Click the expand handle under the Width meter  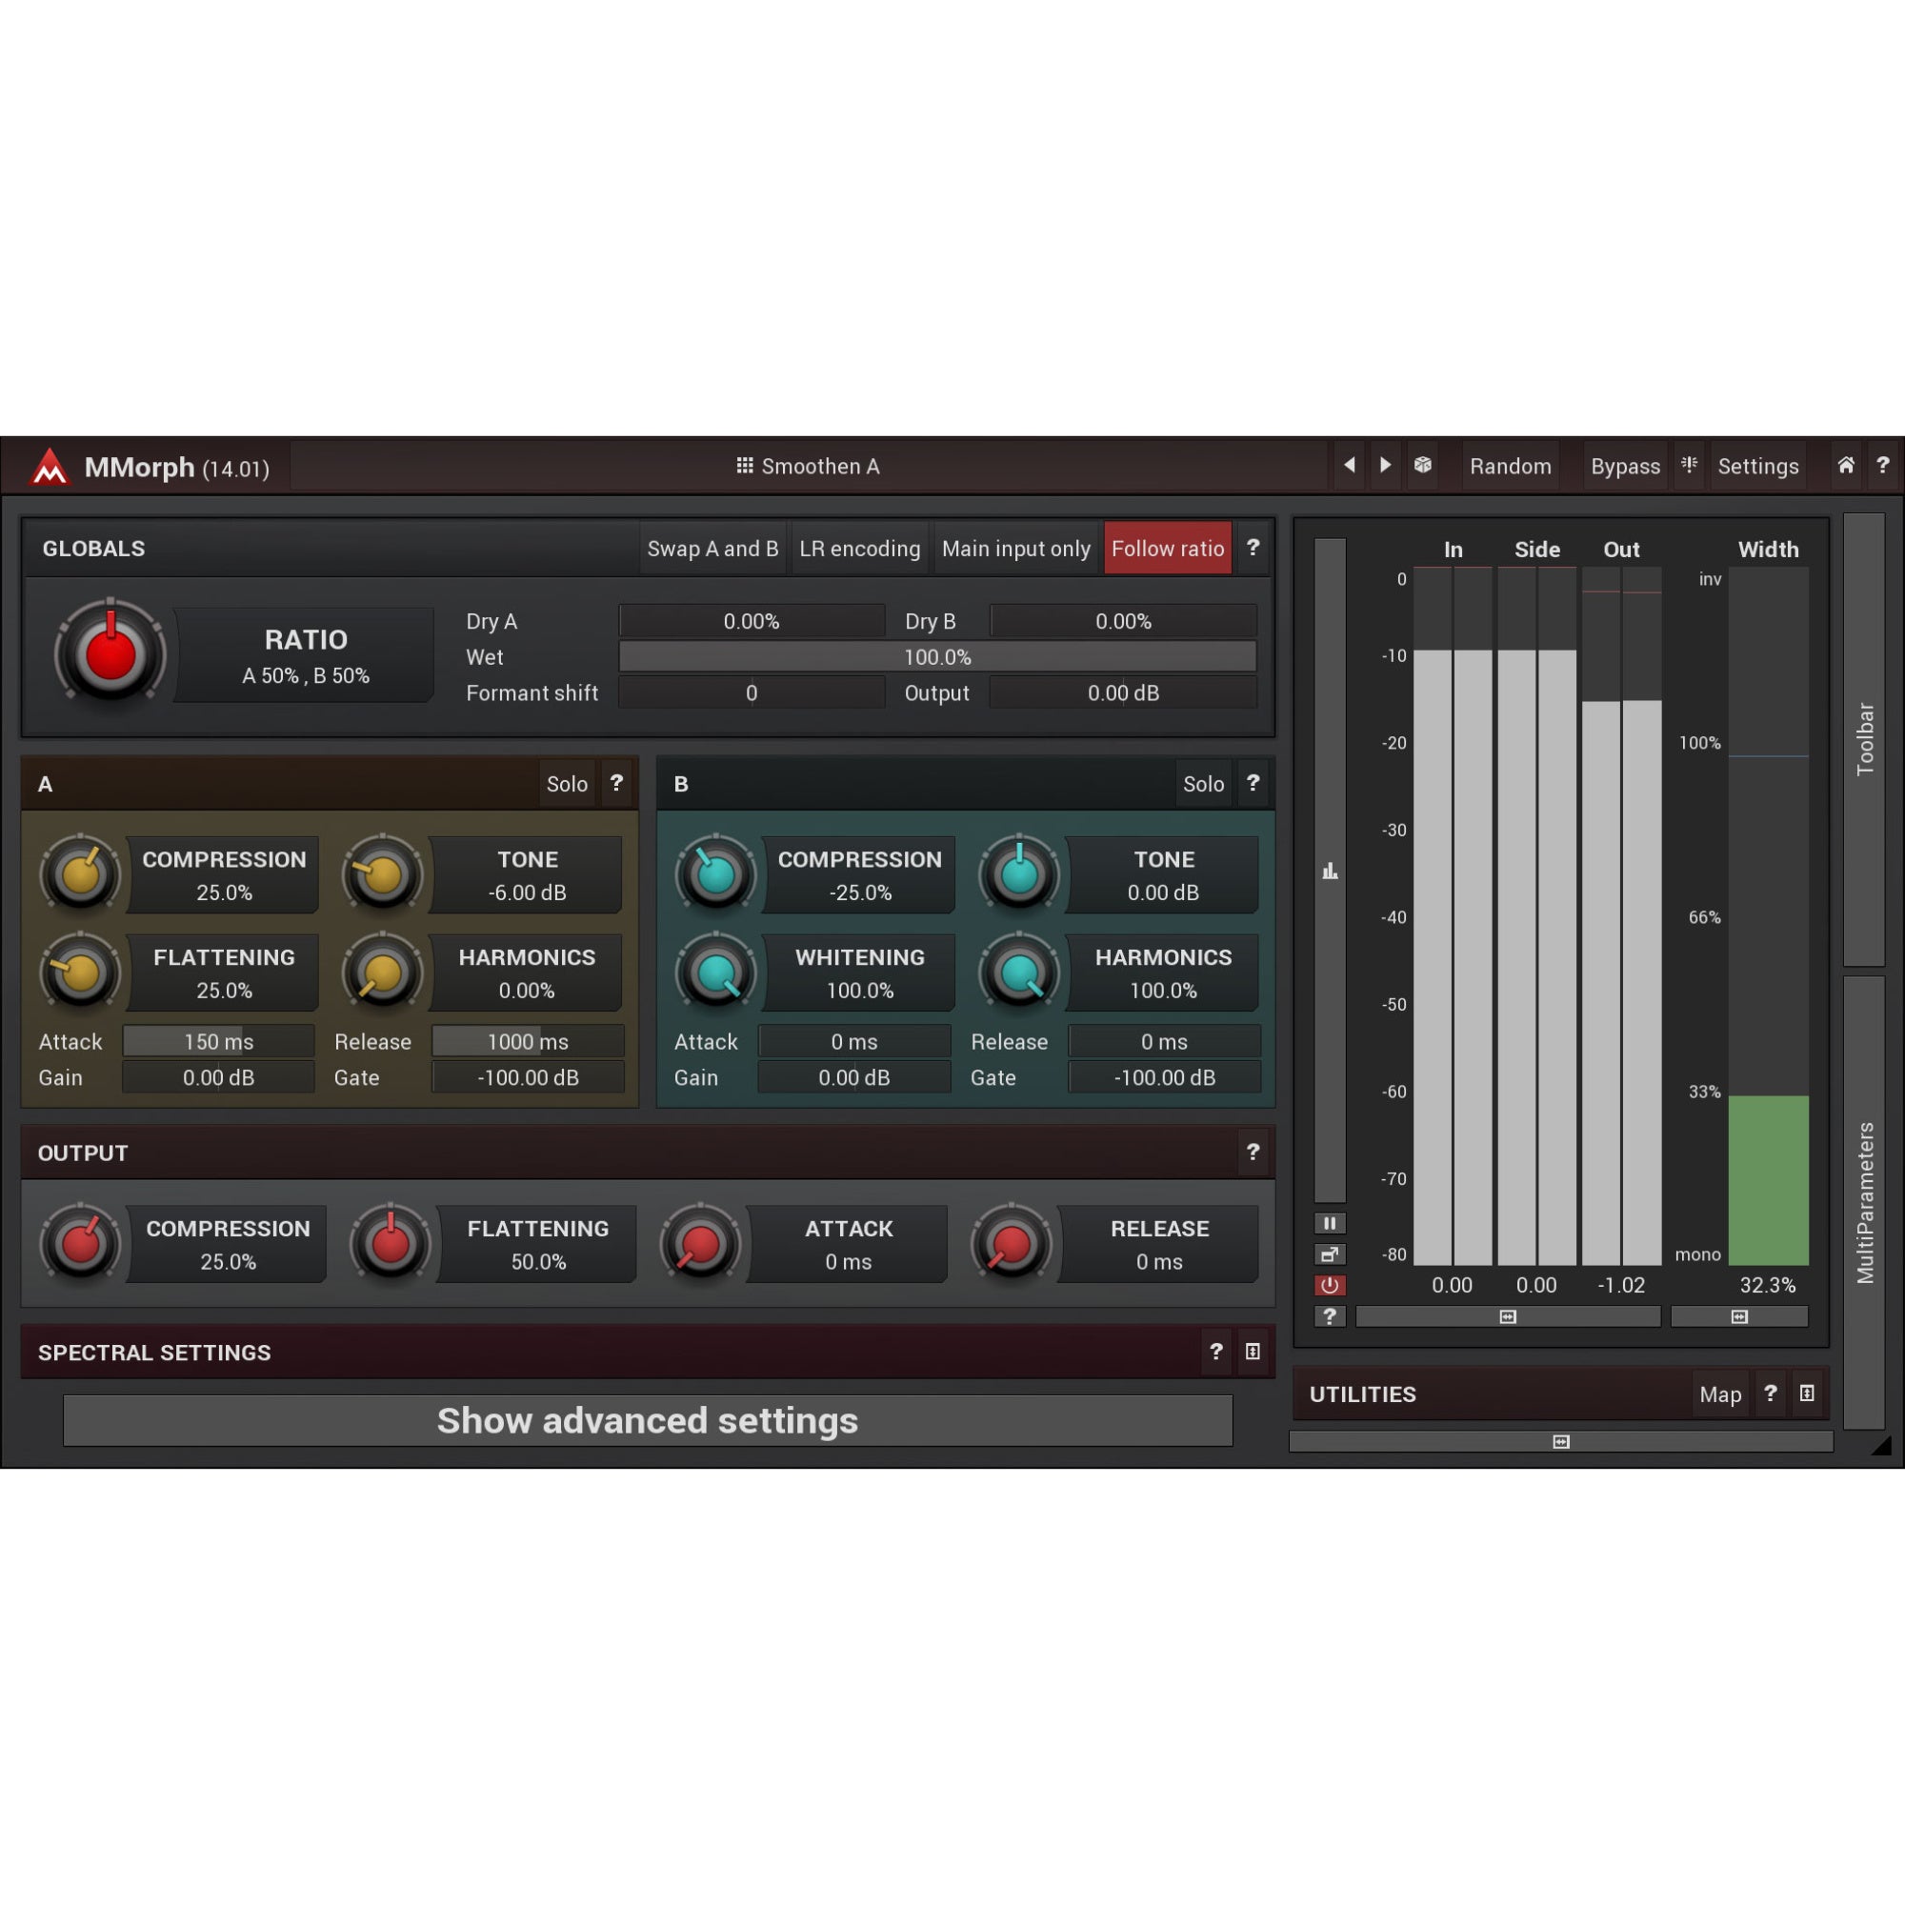(1739, 1316)
